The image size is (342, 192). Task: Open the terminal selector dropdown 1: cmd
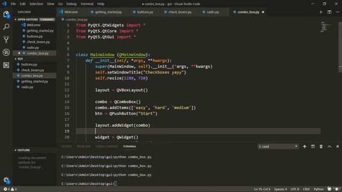coord(278,147)
